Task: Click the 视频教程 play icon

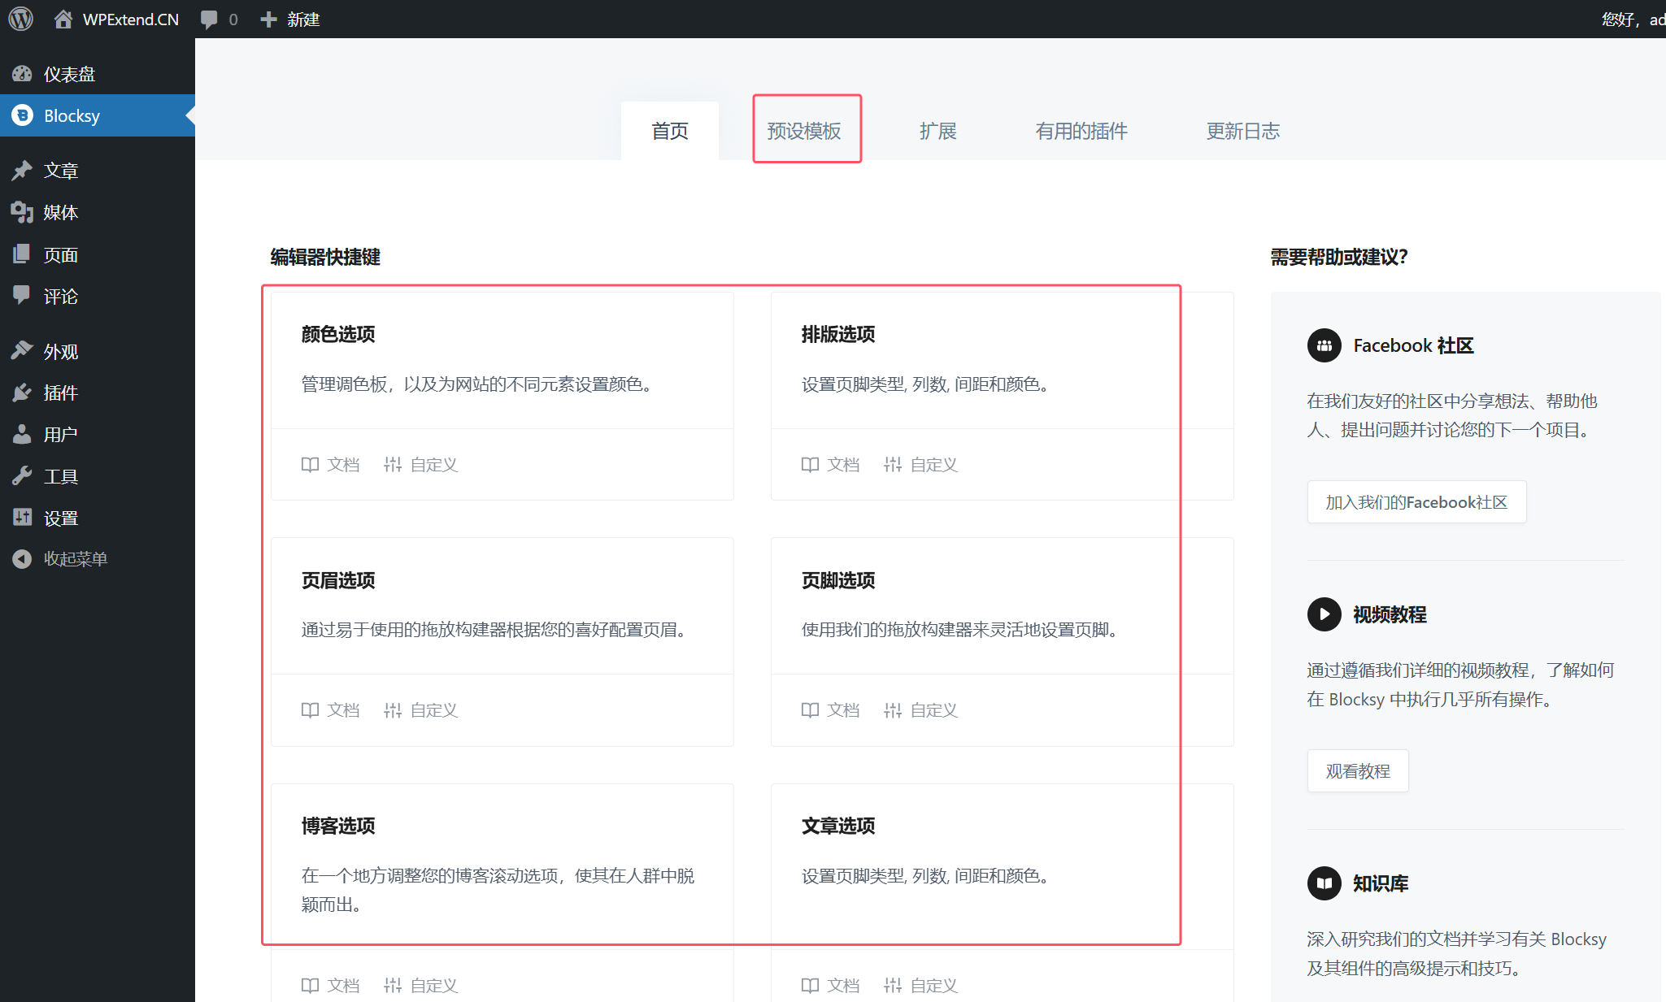Action: tap(1325, 614)
